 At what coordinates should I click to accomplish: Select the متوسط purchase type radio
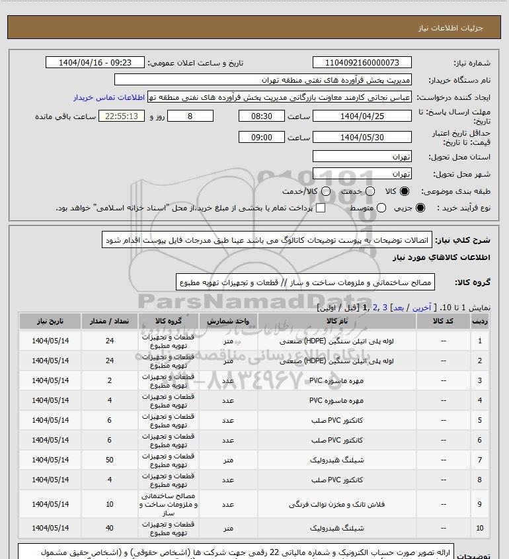[381, 208]
